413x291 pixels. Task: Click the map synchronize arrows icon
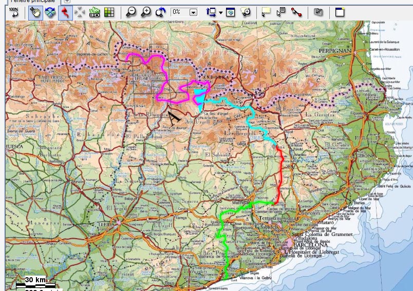coord(211,12)
